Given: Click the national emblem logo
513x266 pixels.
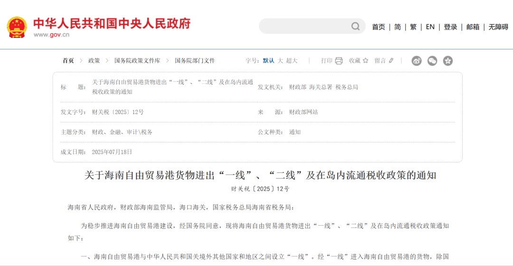Looking at the screenshot, I should click(17, 27).
